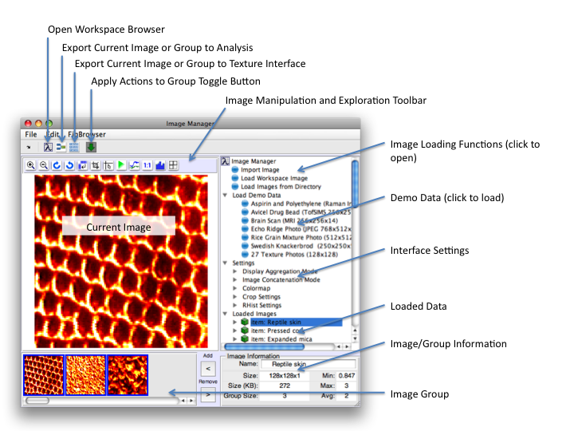The width and height of the screenshot is (574, 431).
Task: Click the Export to Texture Interface icon
Action: (x=74, y=147)
